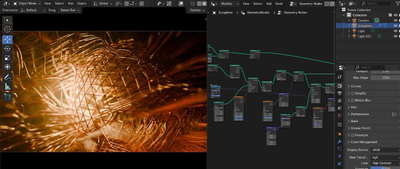This screenshot has width=400, height=169.
Task: Select the Rotate tool
Action: tap(8, 49)
